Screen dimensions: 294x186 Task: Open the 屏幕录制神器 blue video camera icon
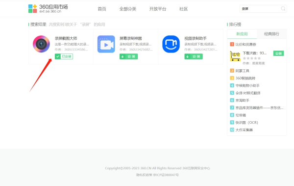pyautogui.click(x=106, y=44)
